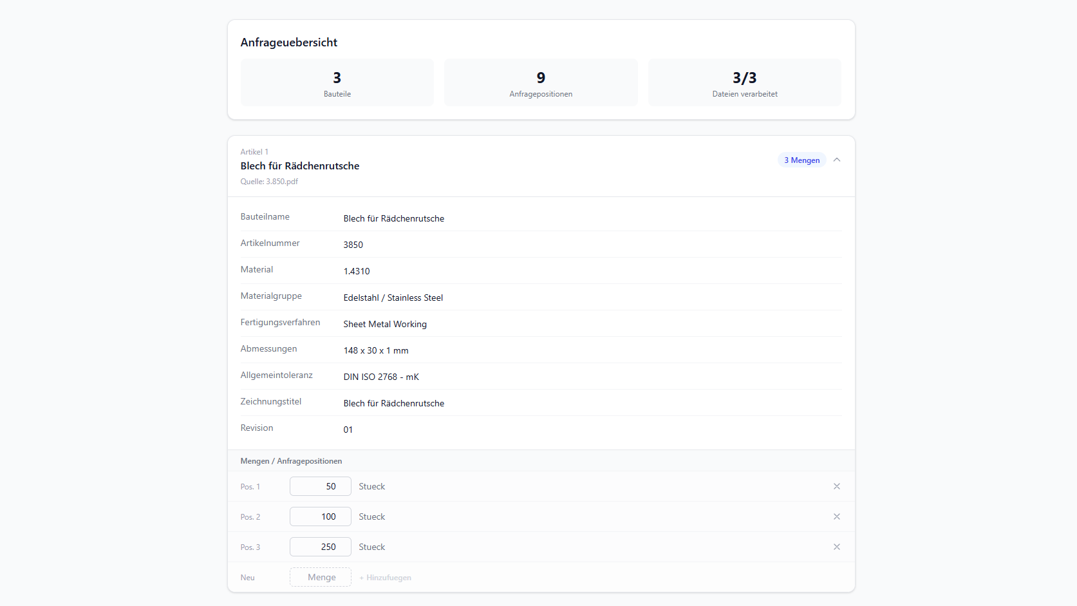Click the Abmessungen value 148 x 30 x 1 mm
1077x606 pixels.
pyautogui.click(x=376, y=350)
